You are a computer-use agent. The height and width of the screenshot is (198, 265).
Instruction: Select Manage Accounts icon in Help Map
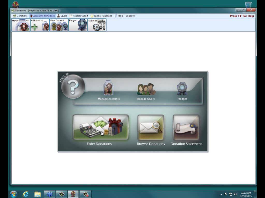click(x=108, y=90)
